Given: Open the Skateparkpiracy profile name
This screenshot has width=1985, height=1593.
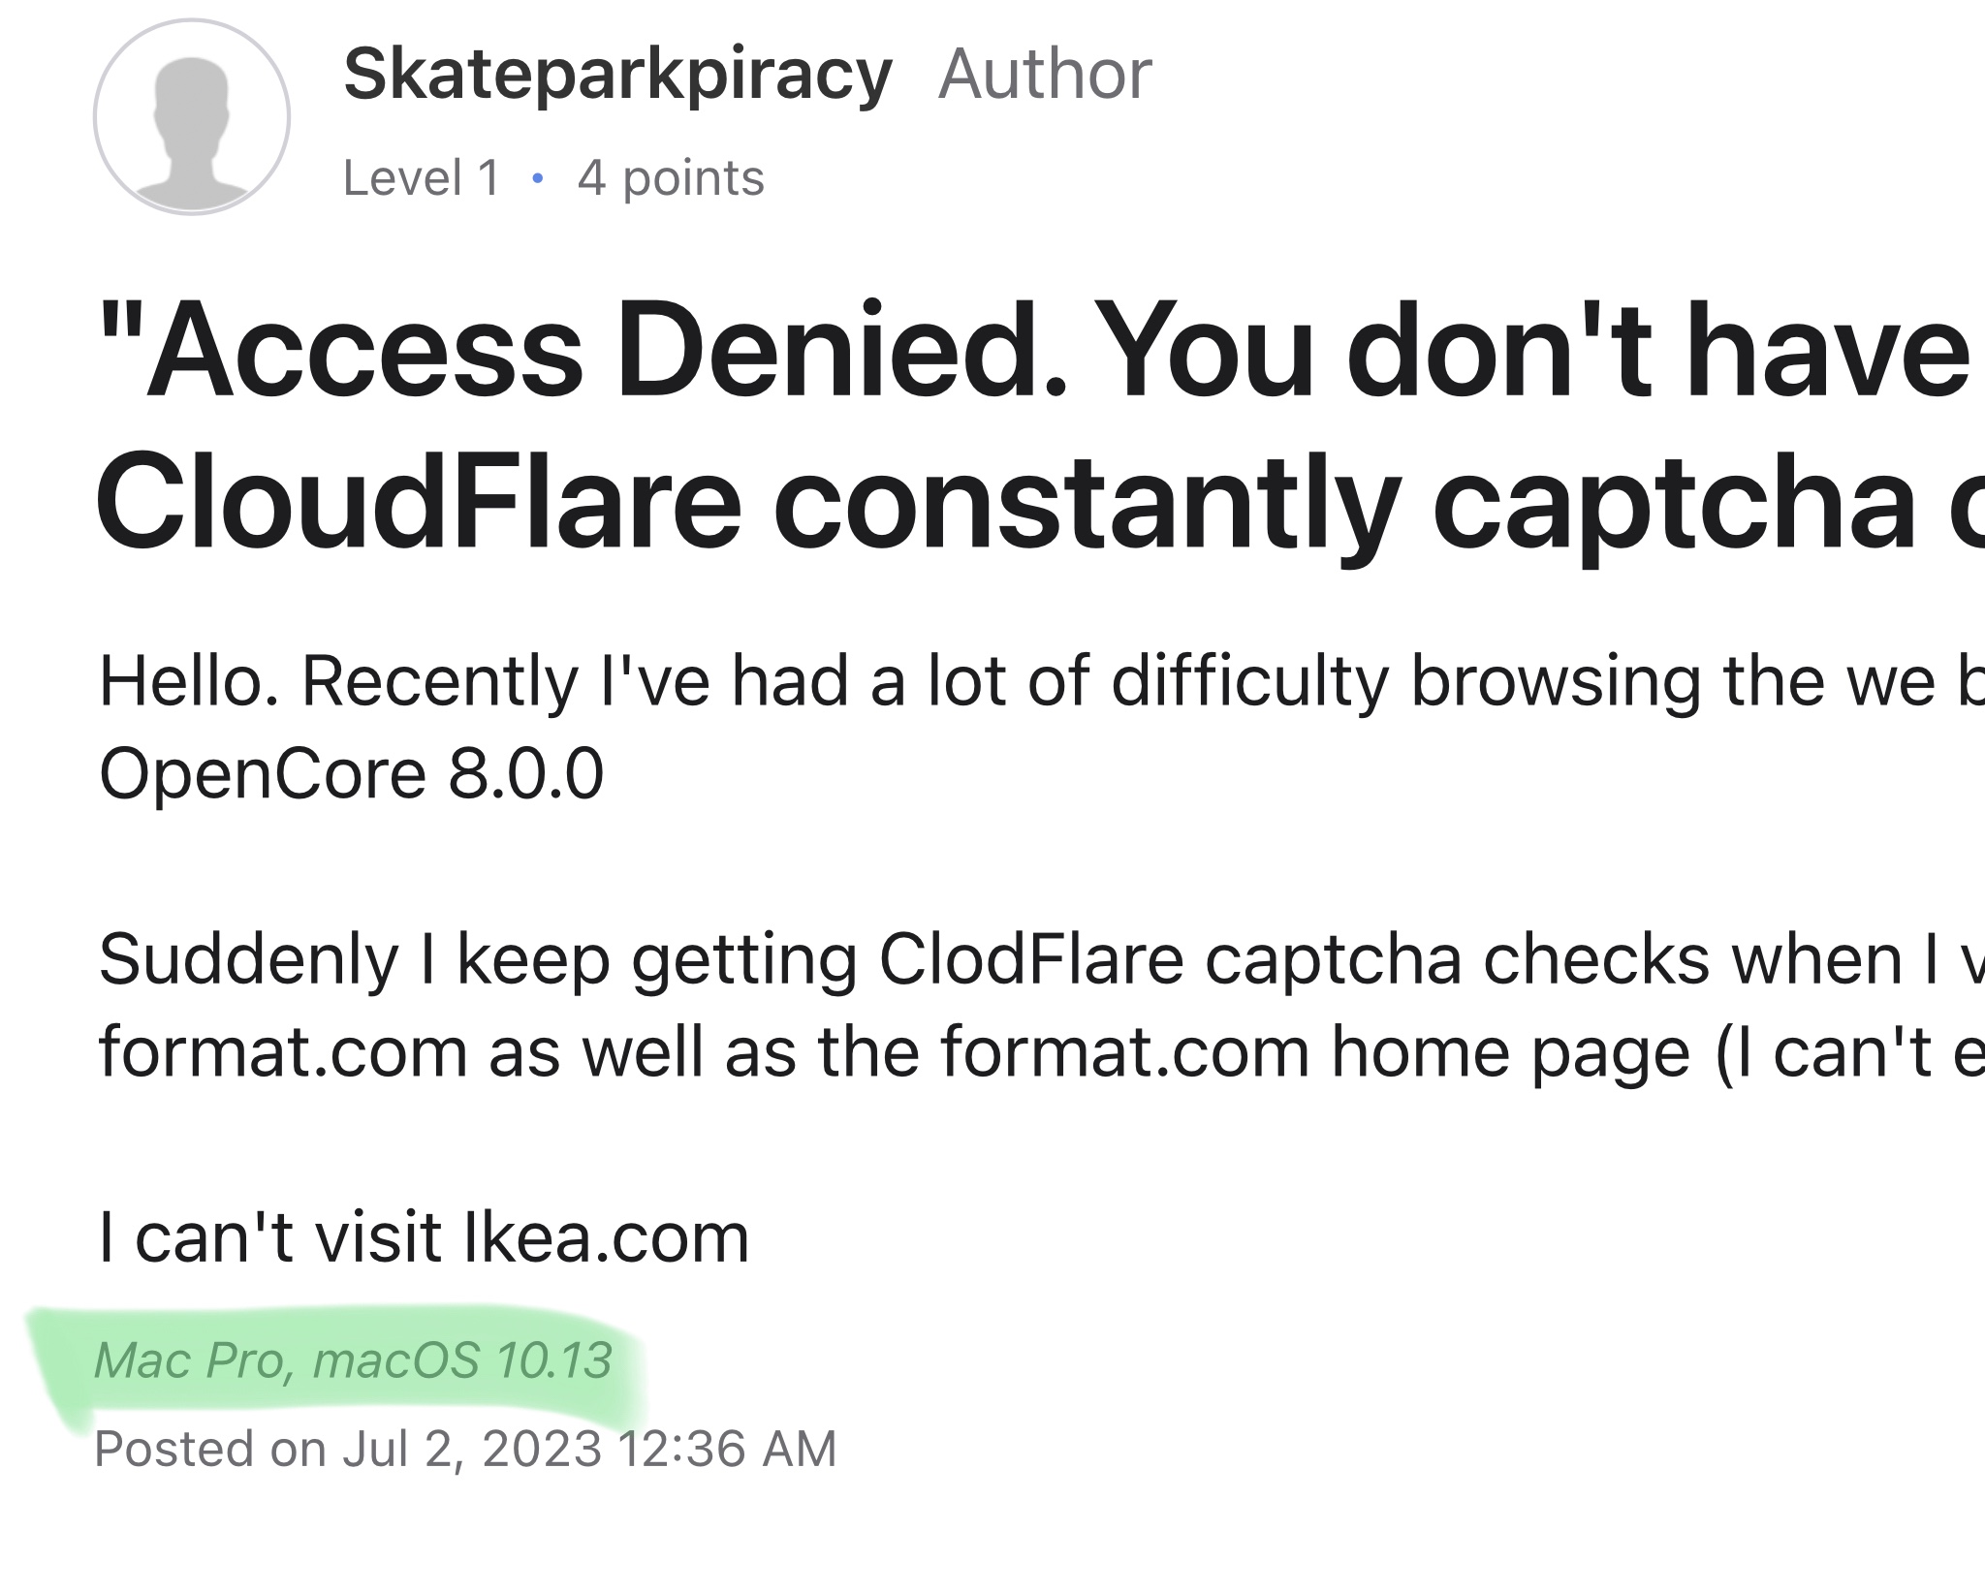Looking at the screenshot, I should click(617, 75).
